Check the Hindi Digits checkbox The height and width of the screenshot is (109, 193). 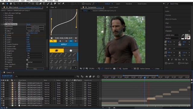(179, 63)
